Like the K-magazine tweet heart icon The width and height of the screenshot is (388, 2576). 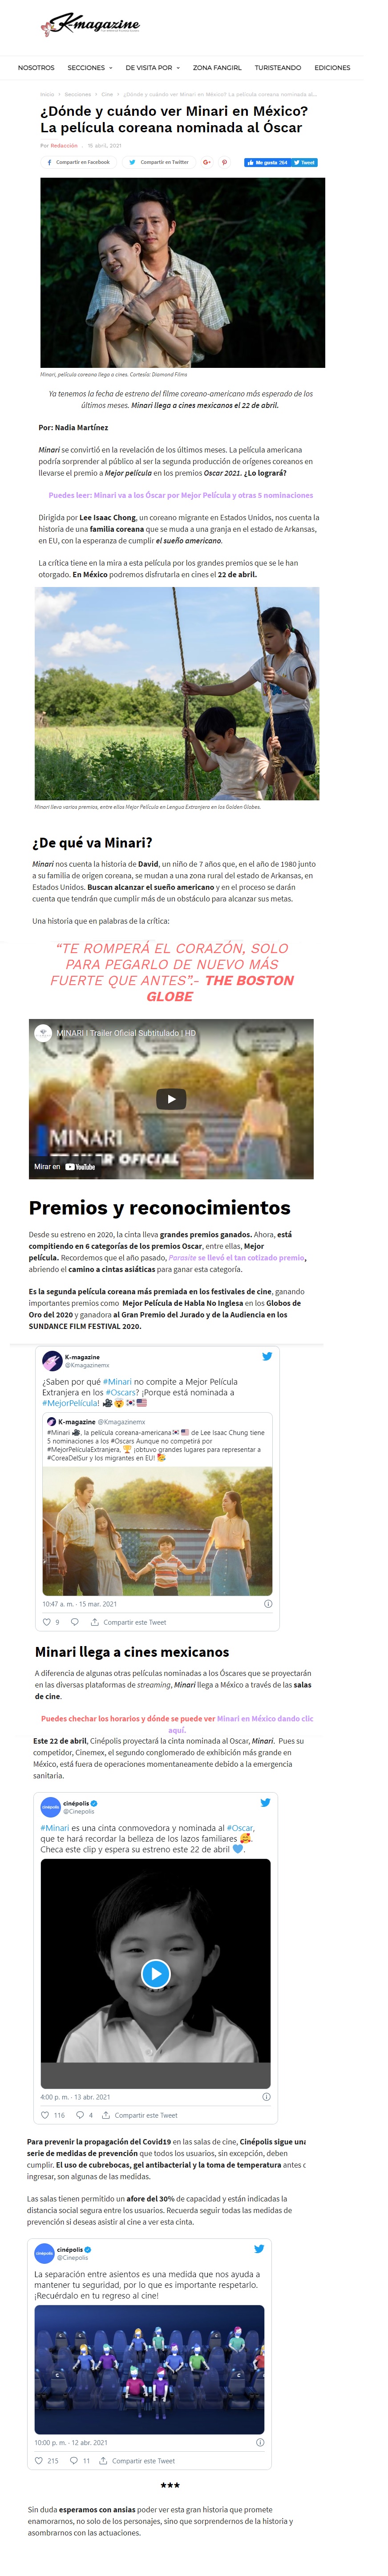pyautogui.click(x=46, y=1622)
